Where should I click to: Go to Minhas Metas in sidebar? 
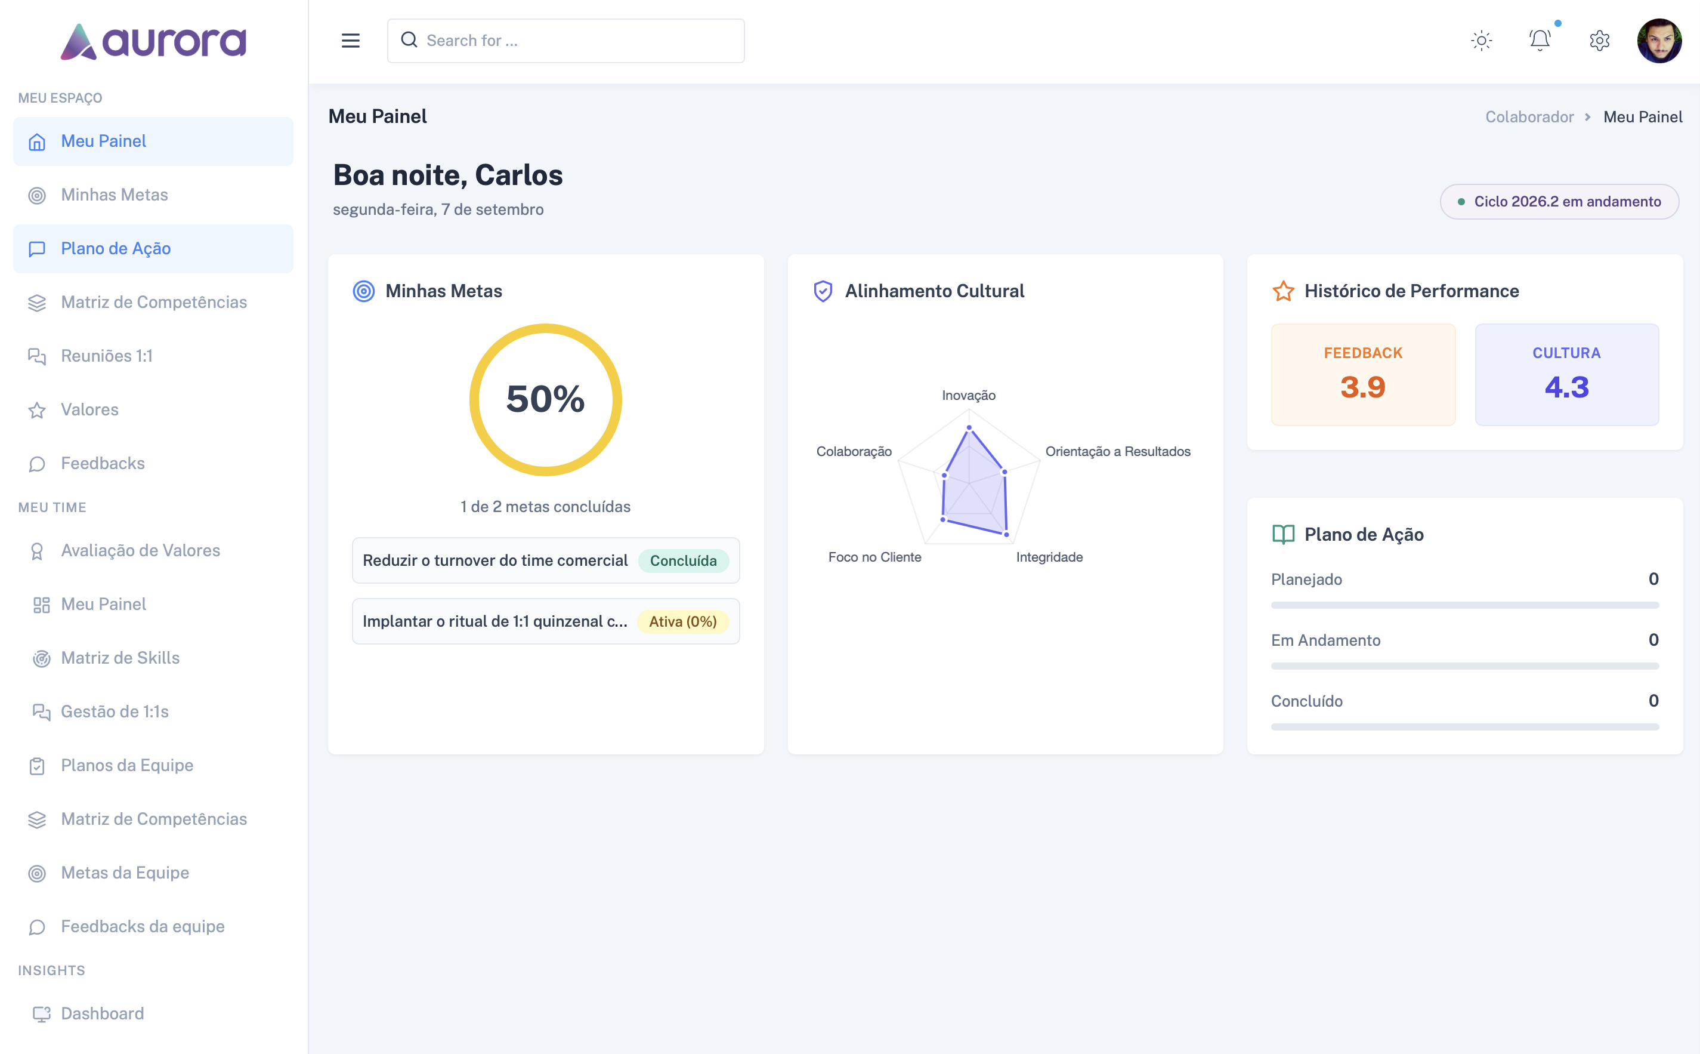click(x=153, y=195)
